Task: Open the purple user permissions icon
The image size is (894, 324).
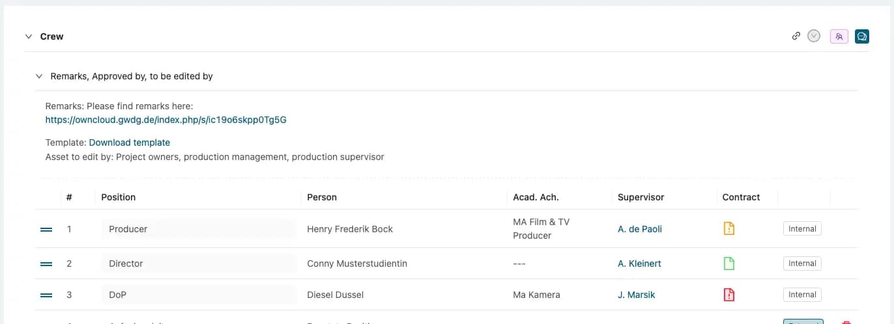Action: 839,36
